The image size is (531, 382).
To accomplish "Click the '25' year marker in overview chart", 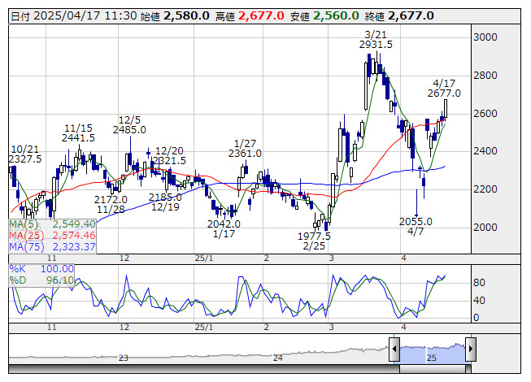I will tap(432, 358).
